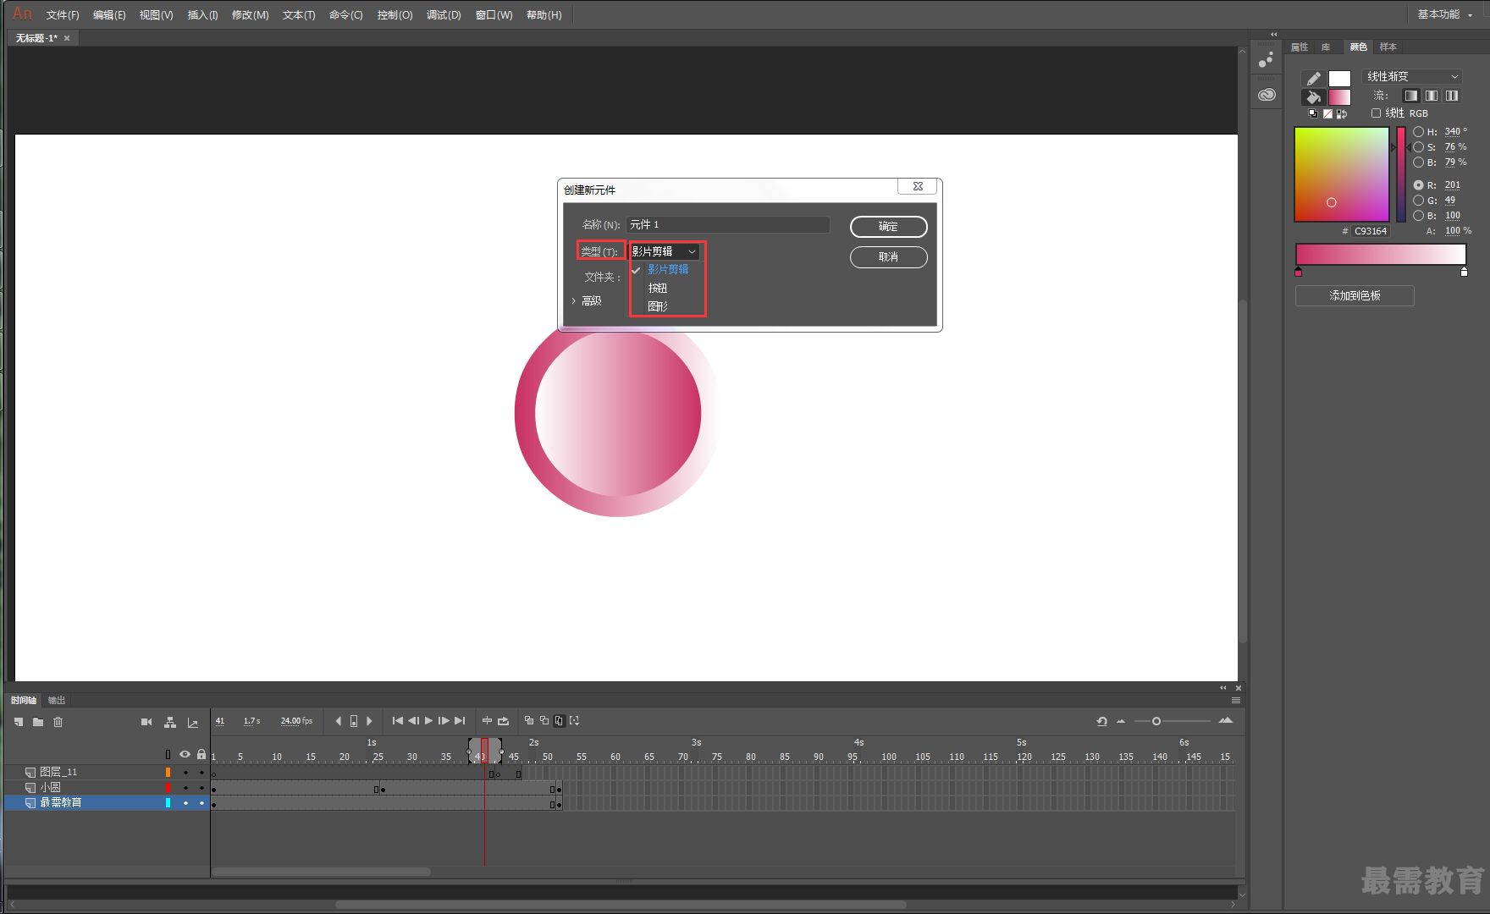Click 取消 in the symbol dialog

coord(888,257)
